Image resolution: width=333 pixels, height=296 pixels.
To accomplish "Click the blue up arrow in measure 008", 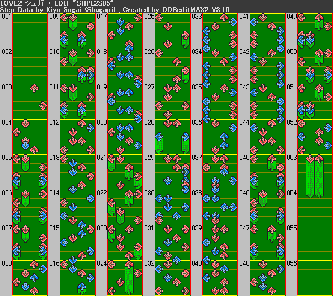I will [x=34, y=277].
